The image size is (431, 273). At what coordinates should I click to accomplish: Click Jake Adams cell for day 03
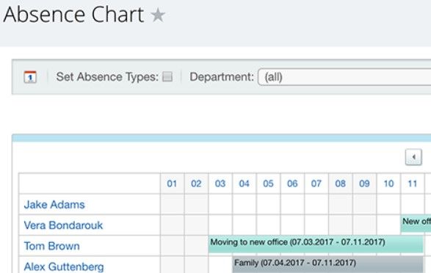click(220, 204)
